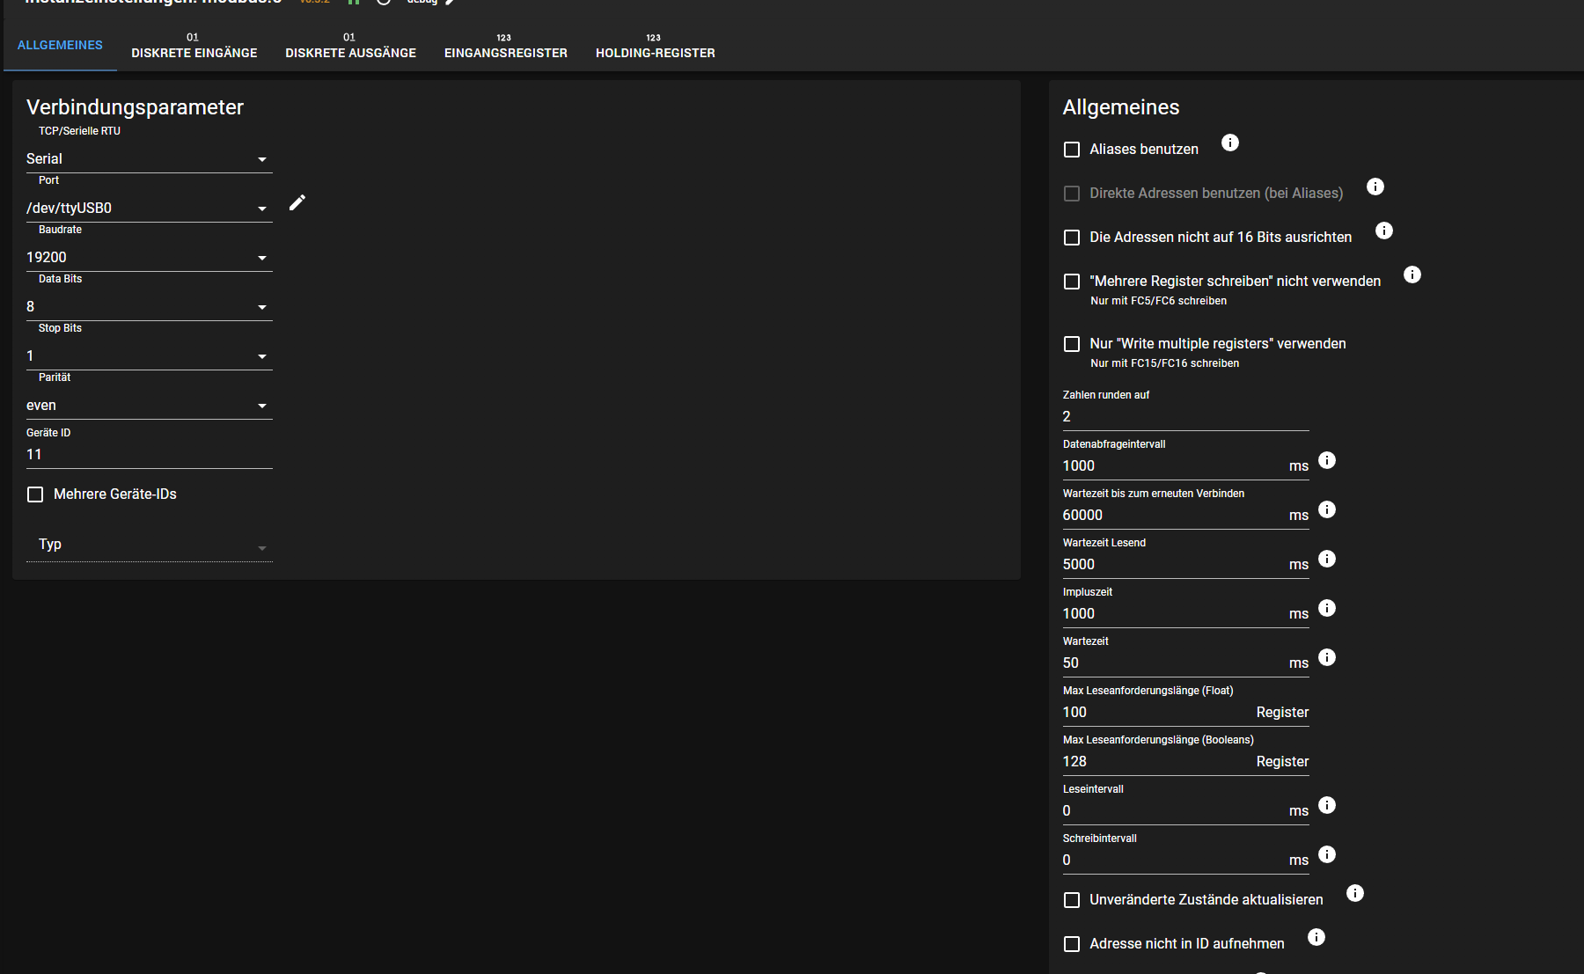Show info for Datenabfrageintervall field
The height and width of the screenshot is (974, 1584).
point(1327,461)
